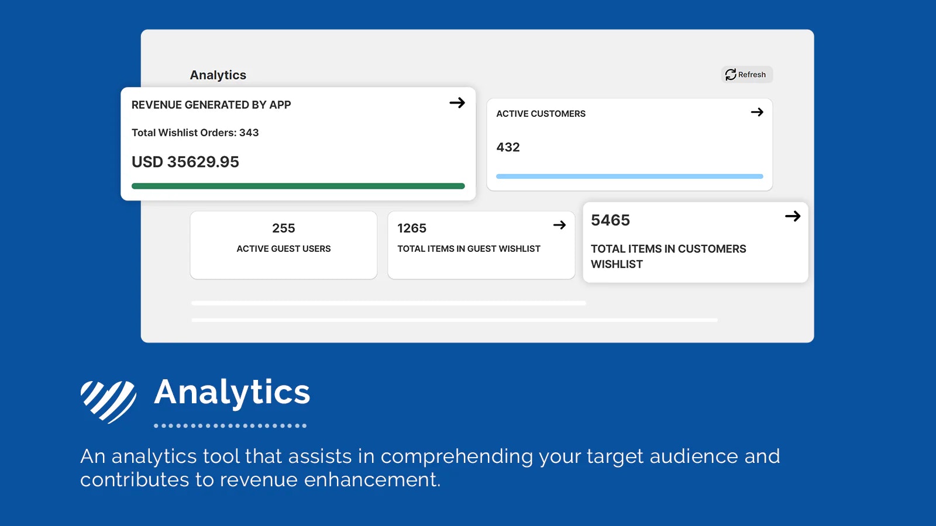Image resolution: width=936 pixels, height=526 pixels.
Task: Click the blue Active Customers progress bar
Action: (629, 176)
